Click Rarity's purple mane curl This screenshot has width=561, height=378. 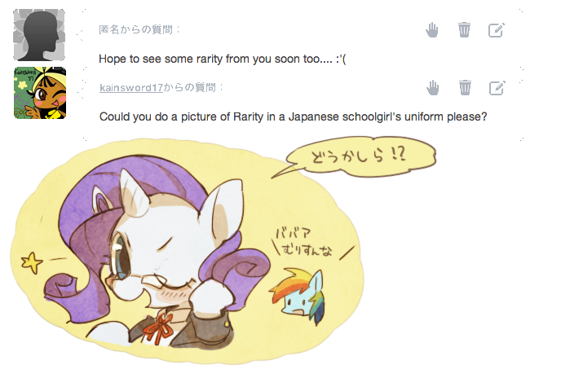click(x=68, y=286)
